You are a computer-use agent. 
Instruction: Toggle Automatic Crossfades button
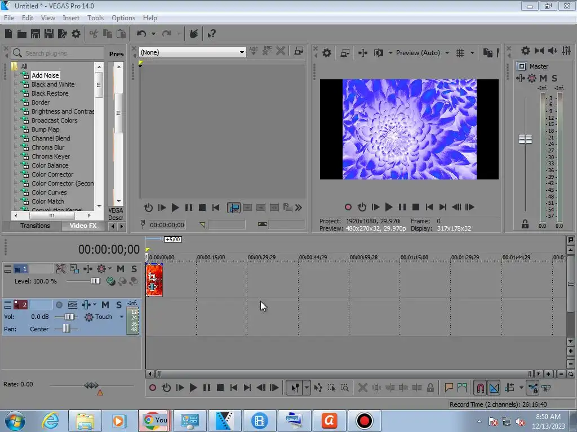pos(494,388)
